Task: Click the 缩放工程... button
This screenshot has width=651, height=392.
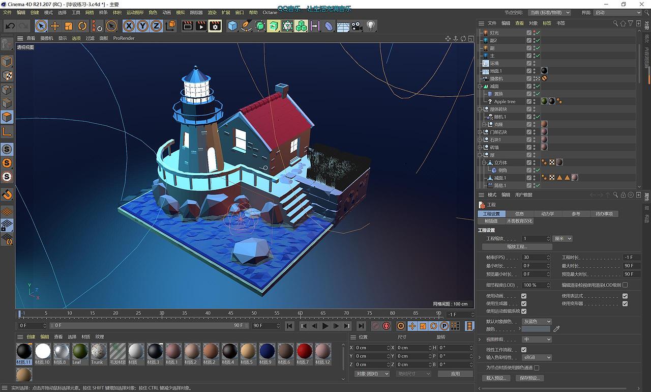Action: [517, 246]
